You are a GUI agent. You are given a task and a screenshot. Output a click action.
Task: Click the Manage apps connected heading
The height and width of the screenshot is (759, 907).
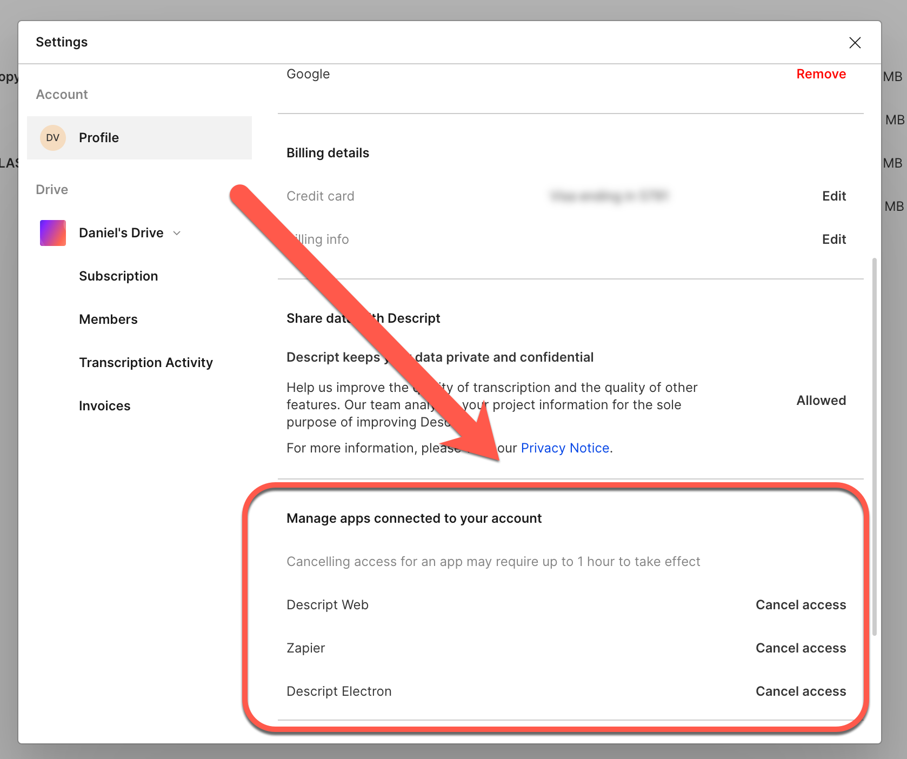414,518
